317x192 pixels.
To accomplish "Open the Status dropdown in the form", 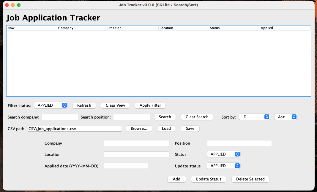I will pos(223,154).
